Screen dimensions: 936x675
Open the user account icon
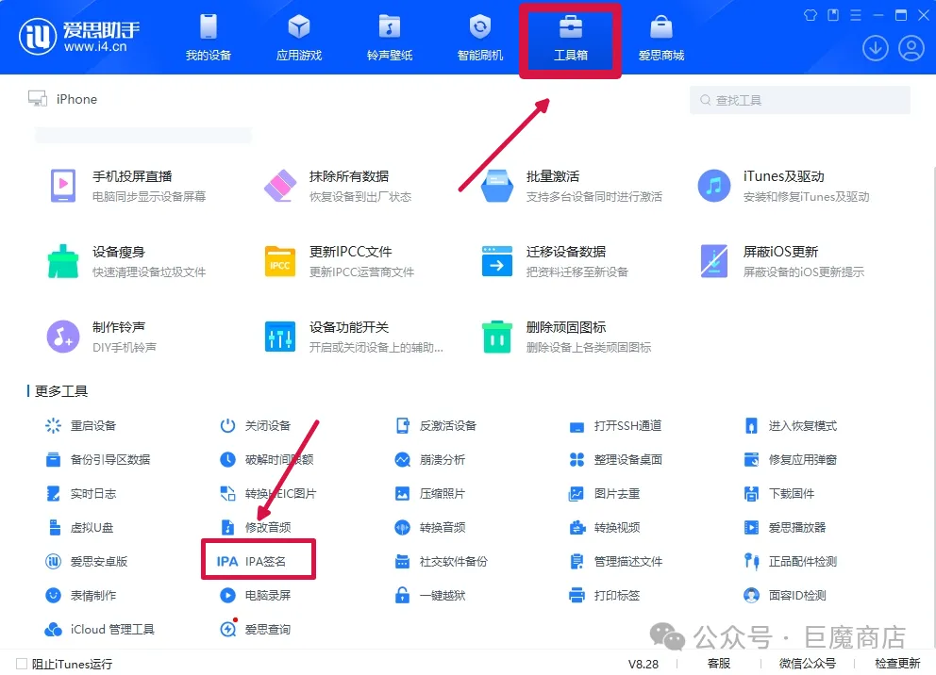(911, 48)
